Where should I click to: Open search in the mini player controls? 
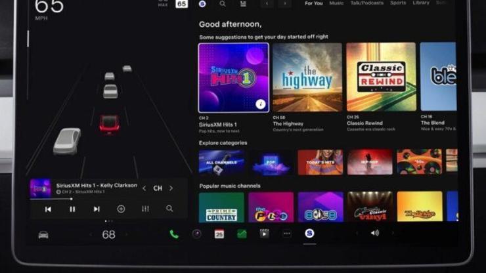[169, 209]
